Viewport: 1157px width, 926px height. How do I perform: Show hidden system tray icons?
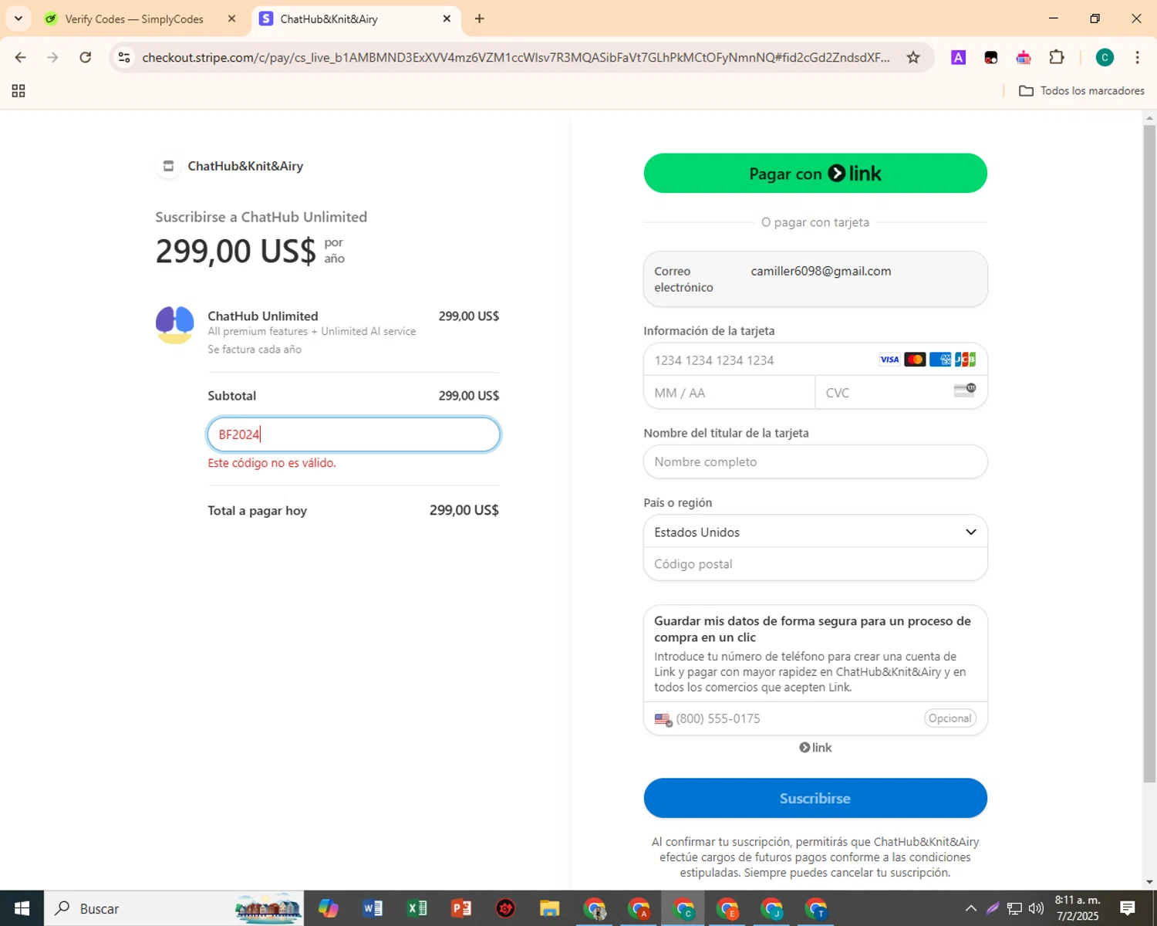pyautogui.click(x=971, y=908)
